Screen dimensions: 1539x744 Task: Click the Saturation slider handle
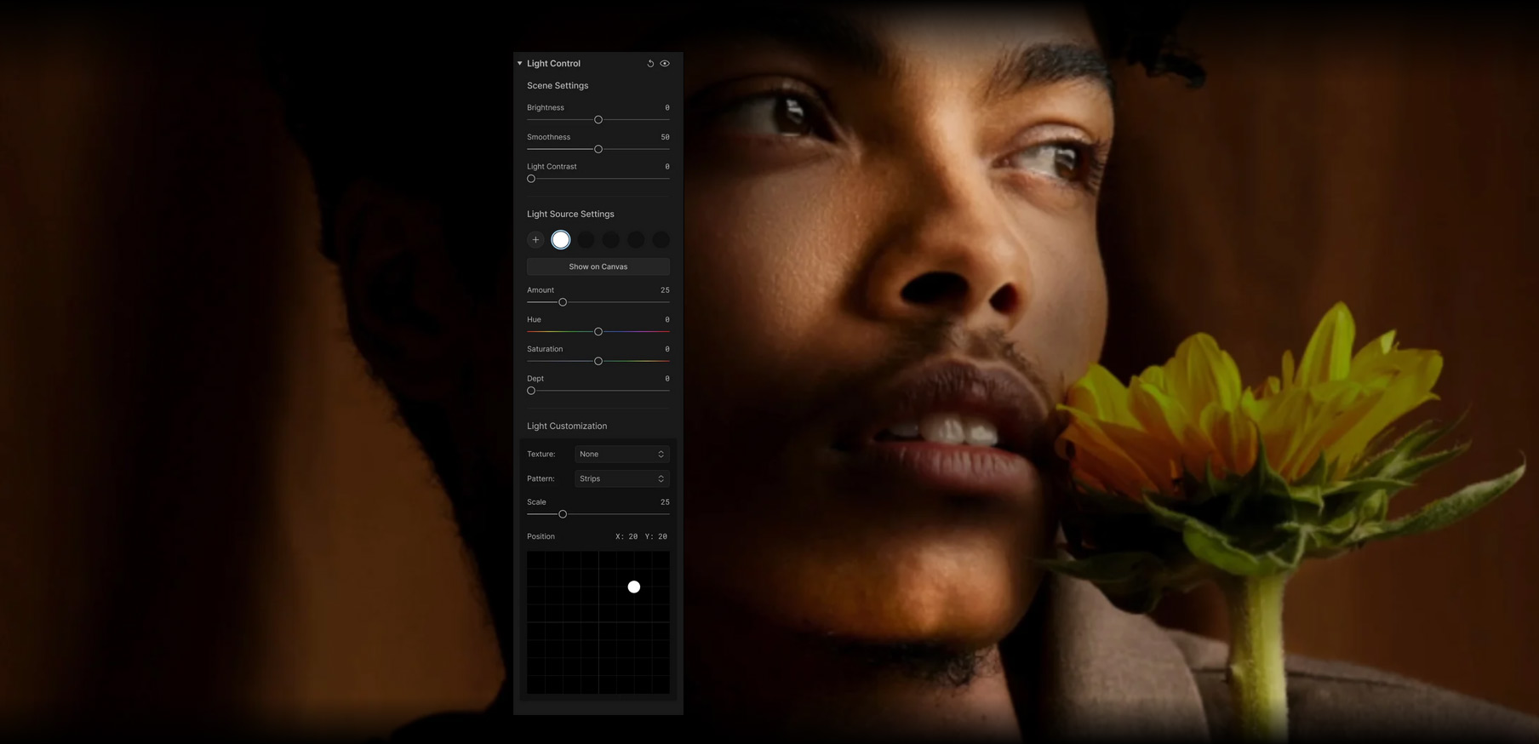click(x=598, y=361)
